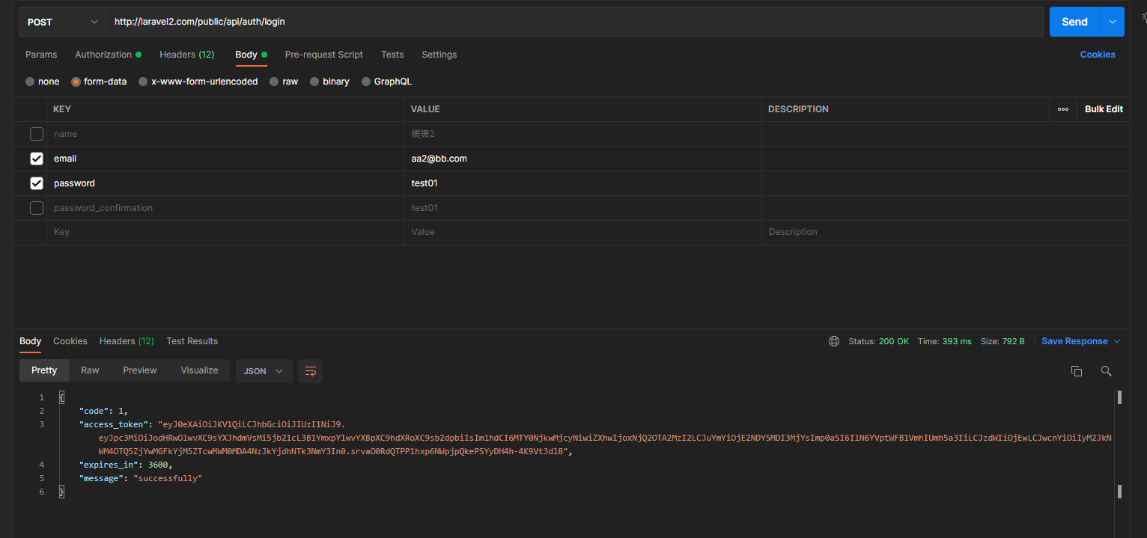
Task: Toggle line wrapping in the response viewer
Action: 310,370
